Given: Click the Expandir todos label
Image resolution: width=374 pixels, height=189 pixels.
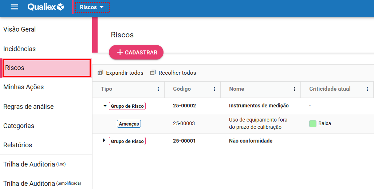Looking at the screenshot, I should point(125,73).
